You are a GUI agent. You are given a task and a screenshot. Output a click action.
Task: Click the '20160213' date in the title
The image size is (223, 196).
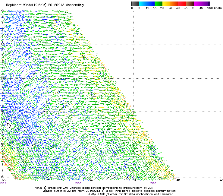coord(56,5)
